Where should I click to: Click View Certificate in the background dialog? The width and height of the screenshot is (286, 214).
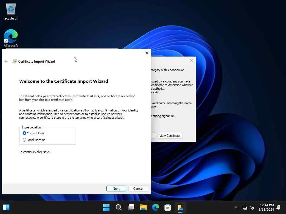click(170, 136)
